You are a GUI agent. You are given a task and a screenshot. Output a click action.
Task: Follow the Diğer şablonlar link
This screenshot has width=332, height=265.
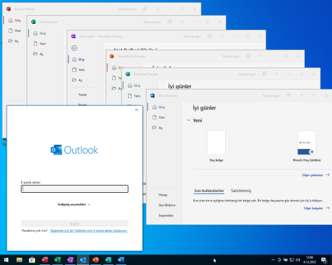pyautogui.click(x=315, y=175)
